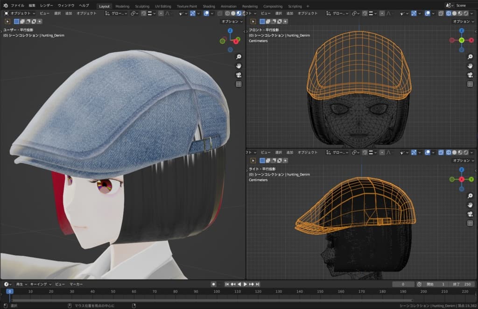Toggle the perspective/orthographic grid icon in the right-side viewport
This screenshot has width=478, height=309.
point(470,223)
